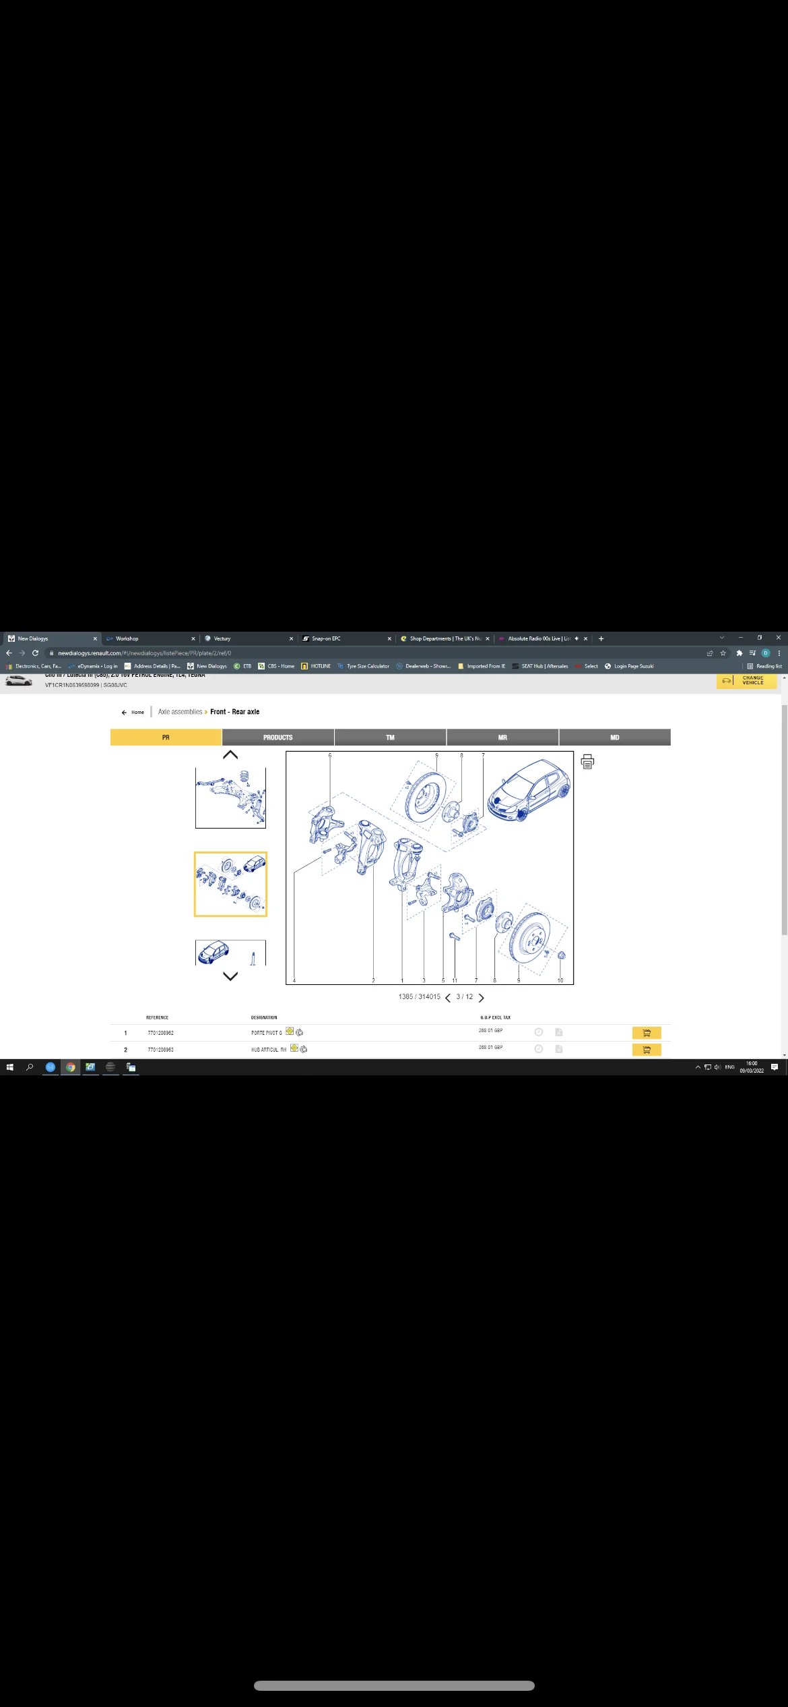Show hidden system tray icons
This screenshot has height=1707, width=788.
(x=698, y=1067)
